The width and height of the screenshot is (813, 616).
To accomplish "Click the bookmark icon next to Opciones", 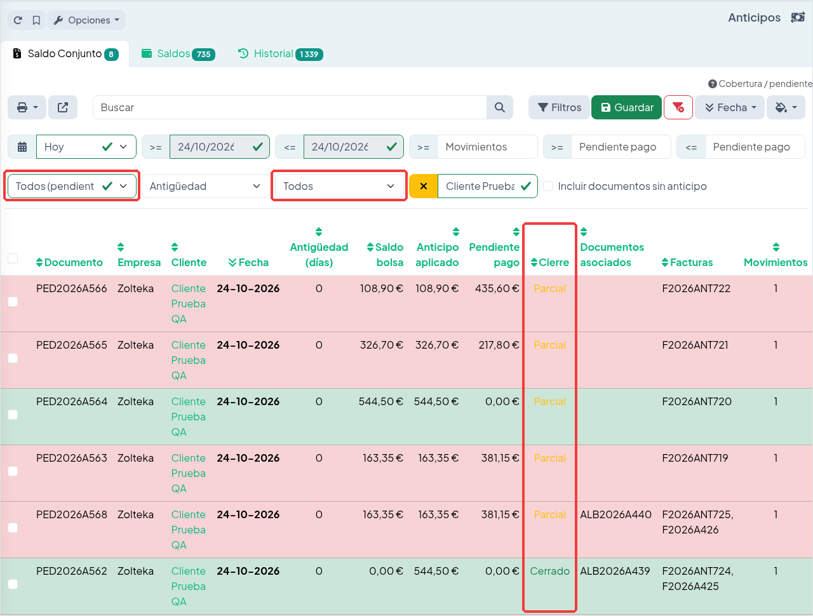I will tap(36, 20).
